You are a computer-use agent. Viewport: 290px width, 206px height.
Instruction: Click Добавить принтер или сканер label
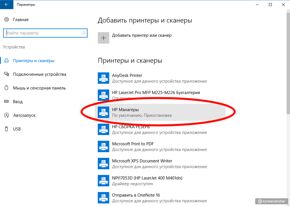[142, 35]
